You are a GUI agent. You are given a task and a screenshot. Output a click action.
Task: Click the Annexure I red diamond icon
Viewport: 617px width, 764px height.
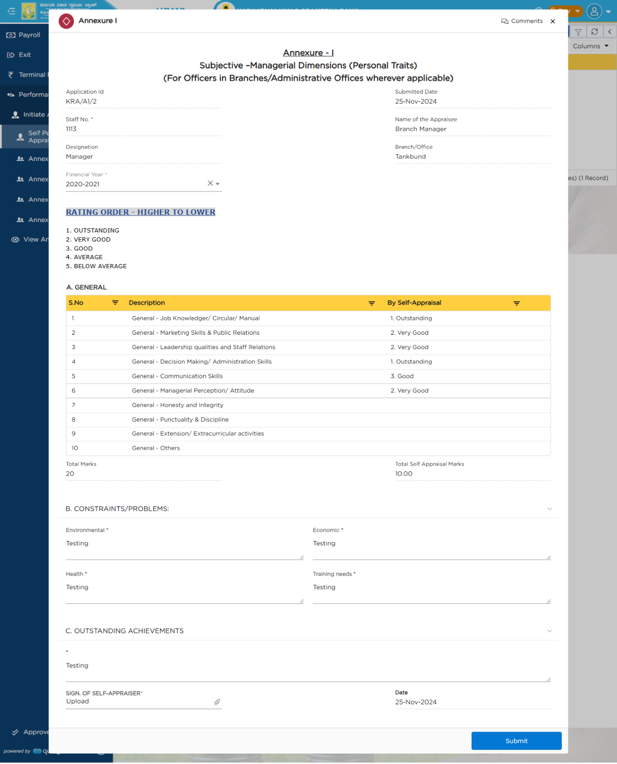click(x=66, y=21)
